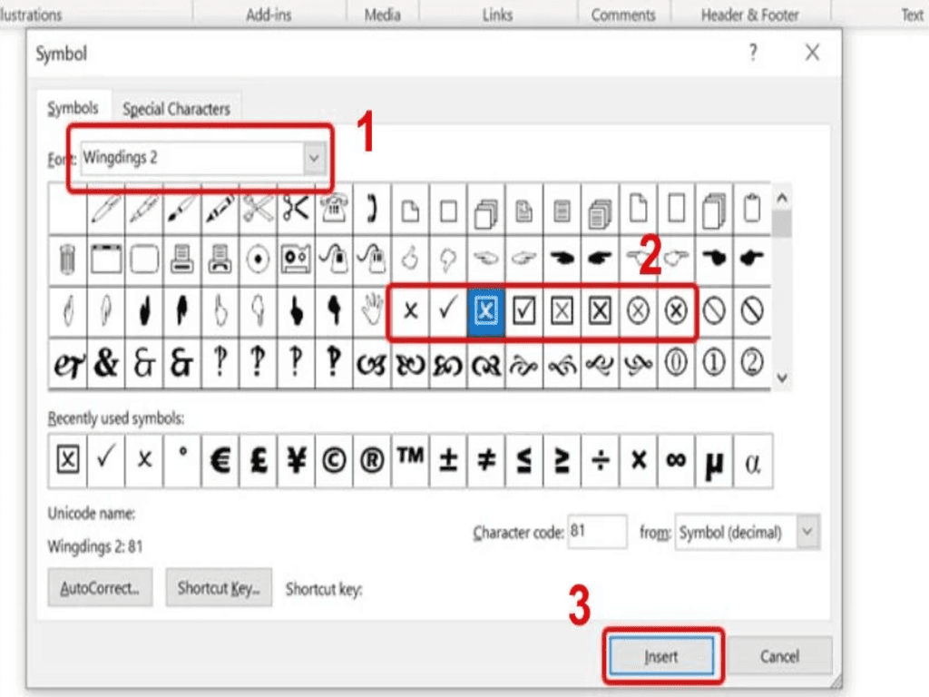This screenshot has width=929, height=697.
Task: Select the plain checkmark symbol in grid
Action: tap(447, 311)
